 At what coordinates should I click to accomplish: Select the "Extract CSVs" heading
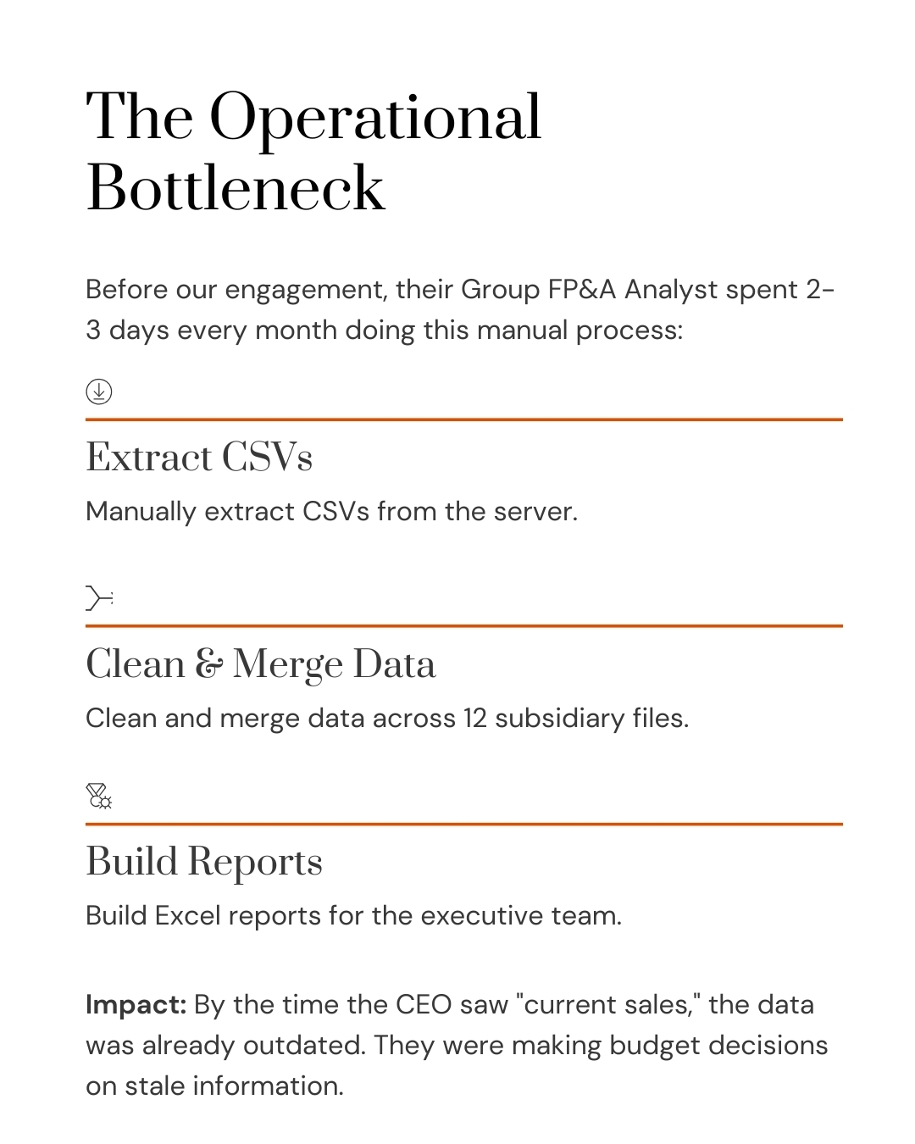199,458
